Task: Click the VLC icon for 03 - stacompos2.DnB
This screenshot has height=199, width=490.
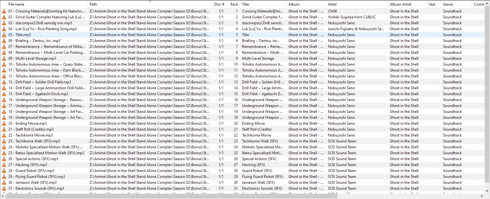Action: [4, 23]
